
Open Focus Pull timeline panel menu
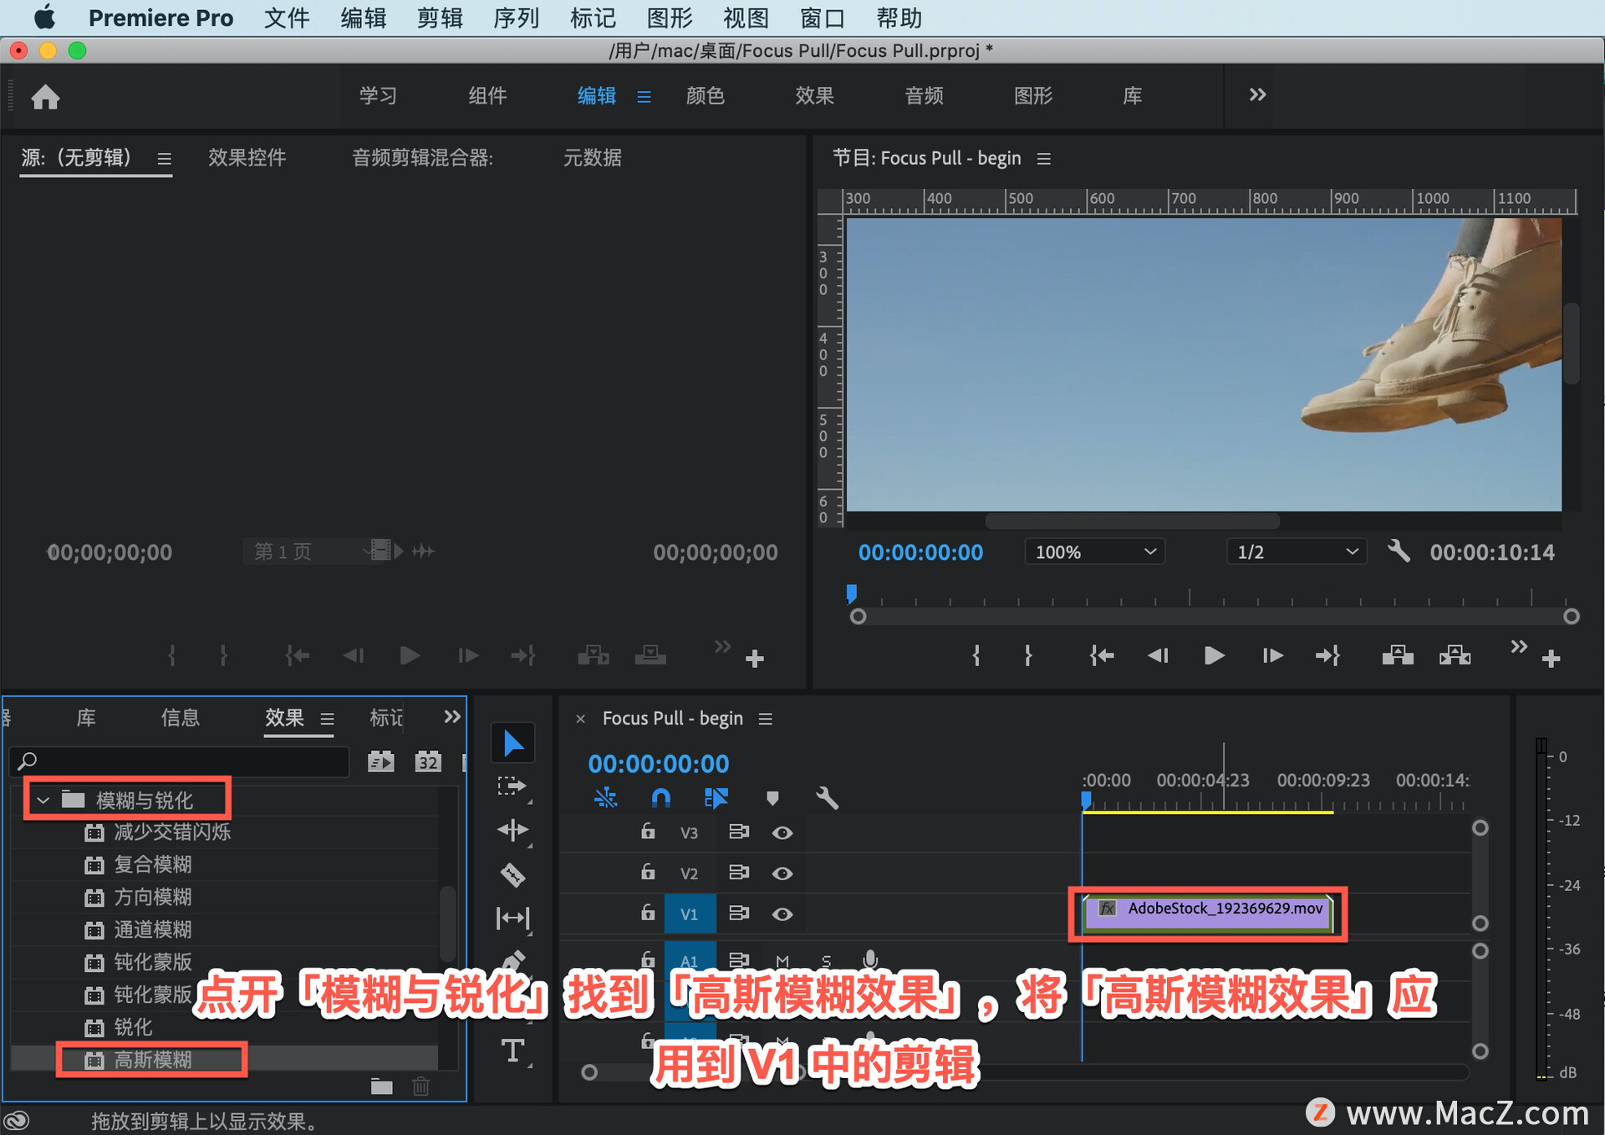(765, 718)
